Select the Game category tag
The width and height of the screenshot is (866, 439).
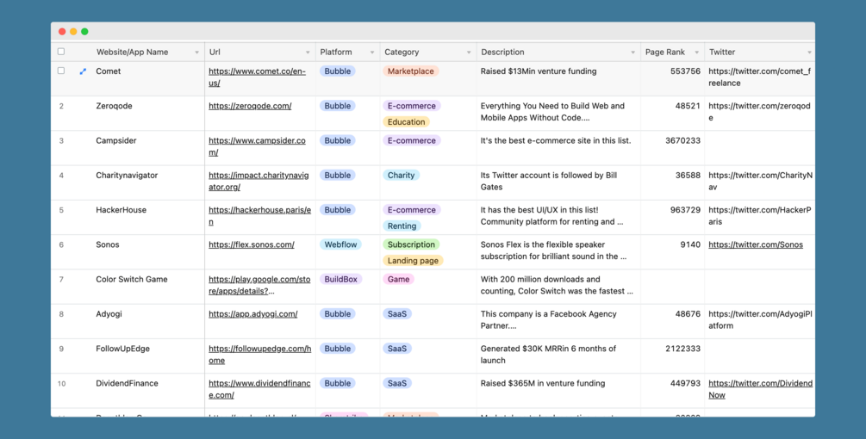[x=398, y=279]
